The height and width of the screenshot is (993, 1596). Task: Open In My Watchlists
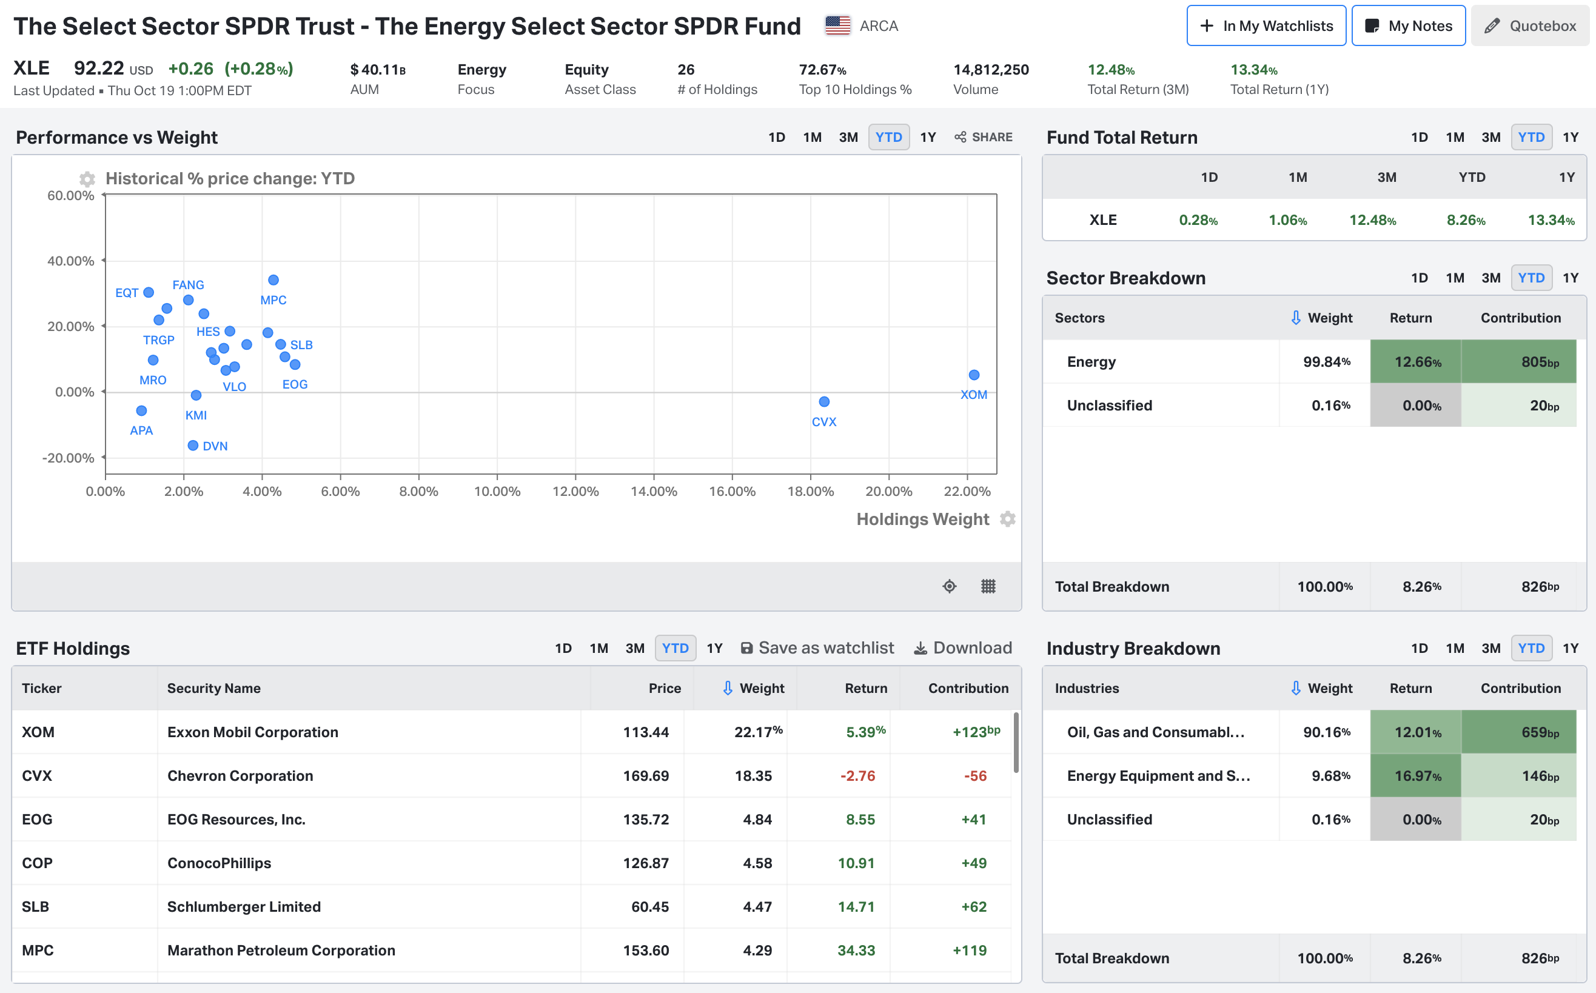1266,25
